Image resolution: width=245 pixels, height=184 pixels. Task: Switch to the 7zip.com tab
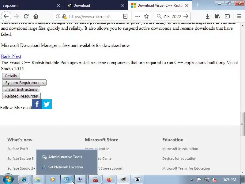(32, 6)
